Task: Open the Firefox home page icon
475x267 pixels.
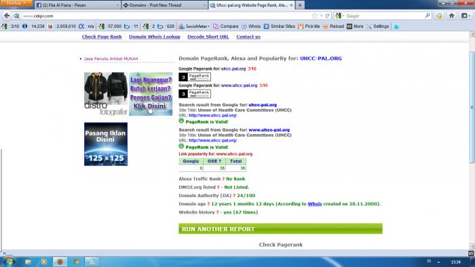Action: [x=452, y=16]
